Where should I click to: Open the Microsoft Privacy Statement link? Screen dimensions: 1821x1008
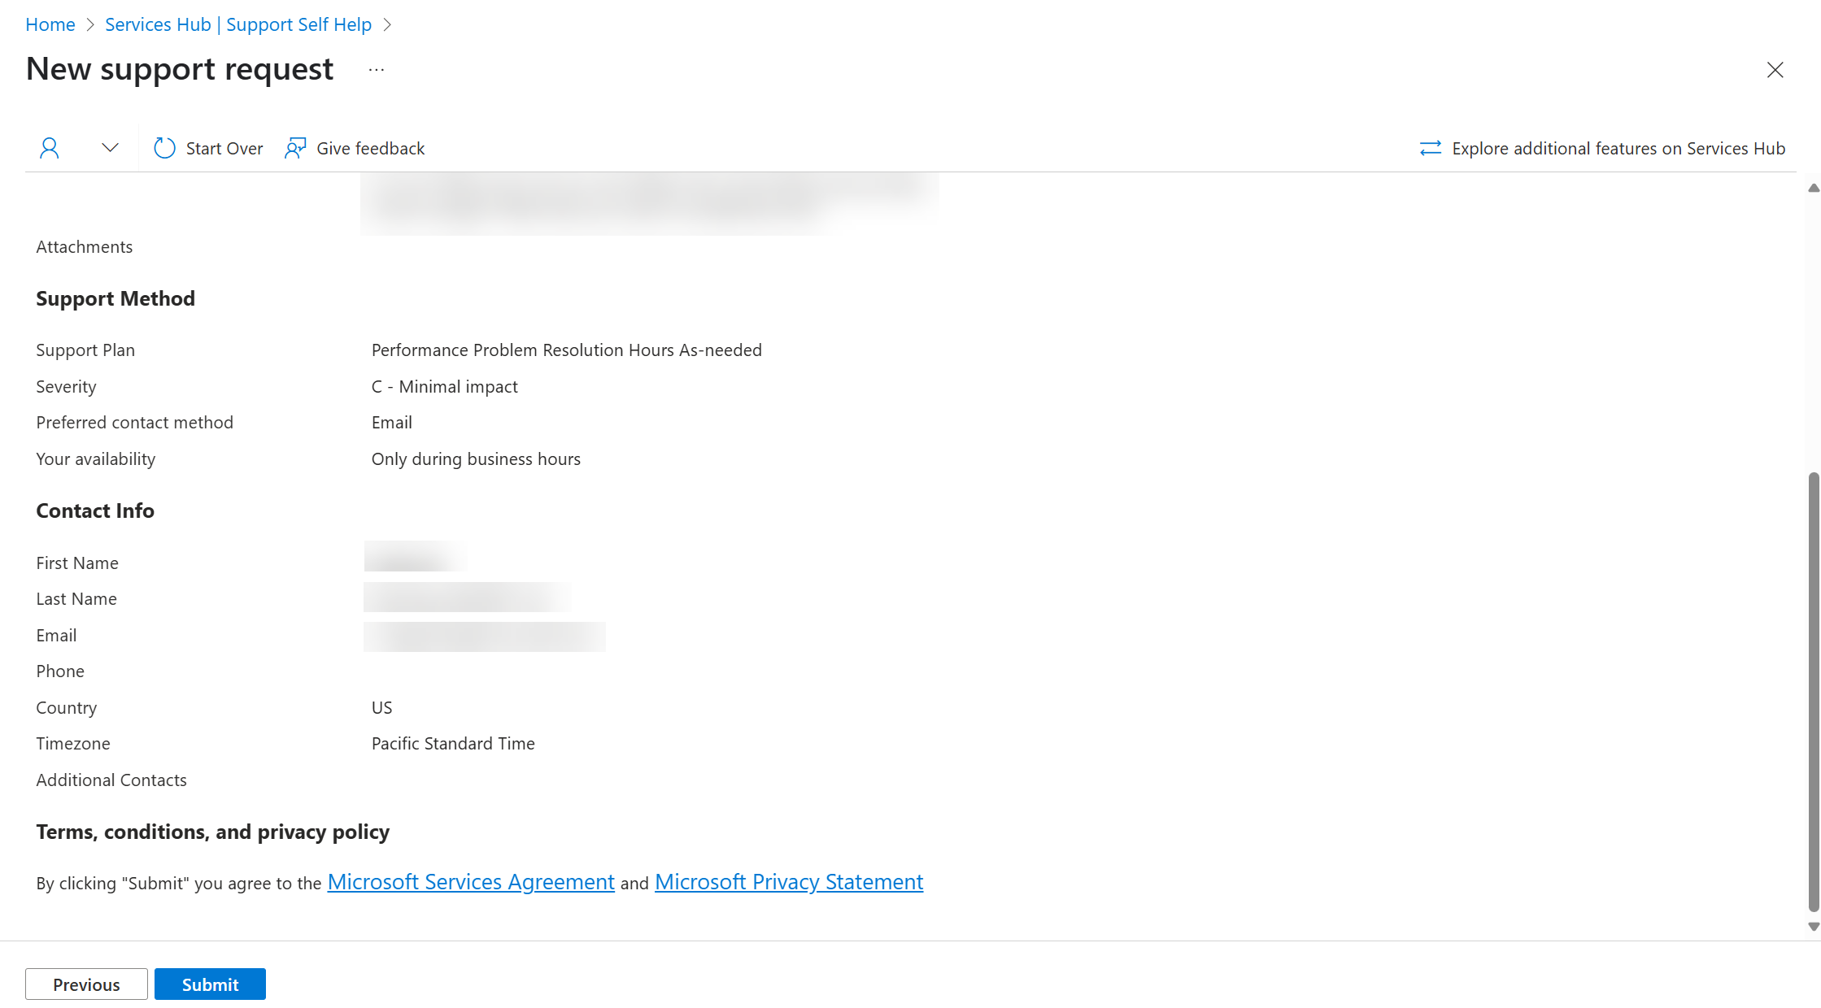790,881
